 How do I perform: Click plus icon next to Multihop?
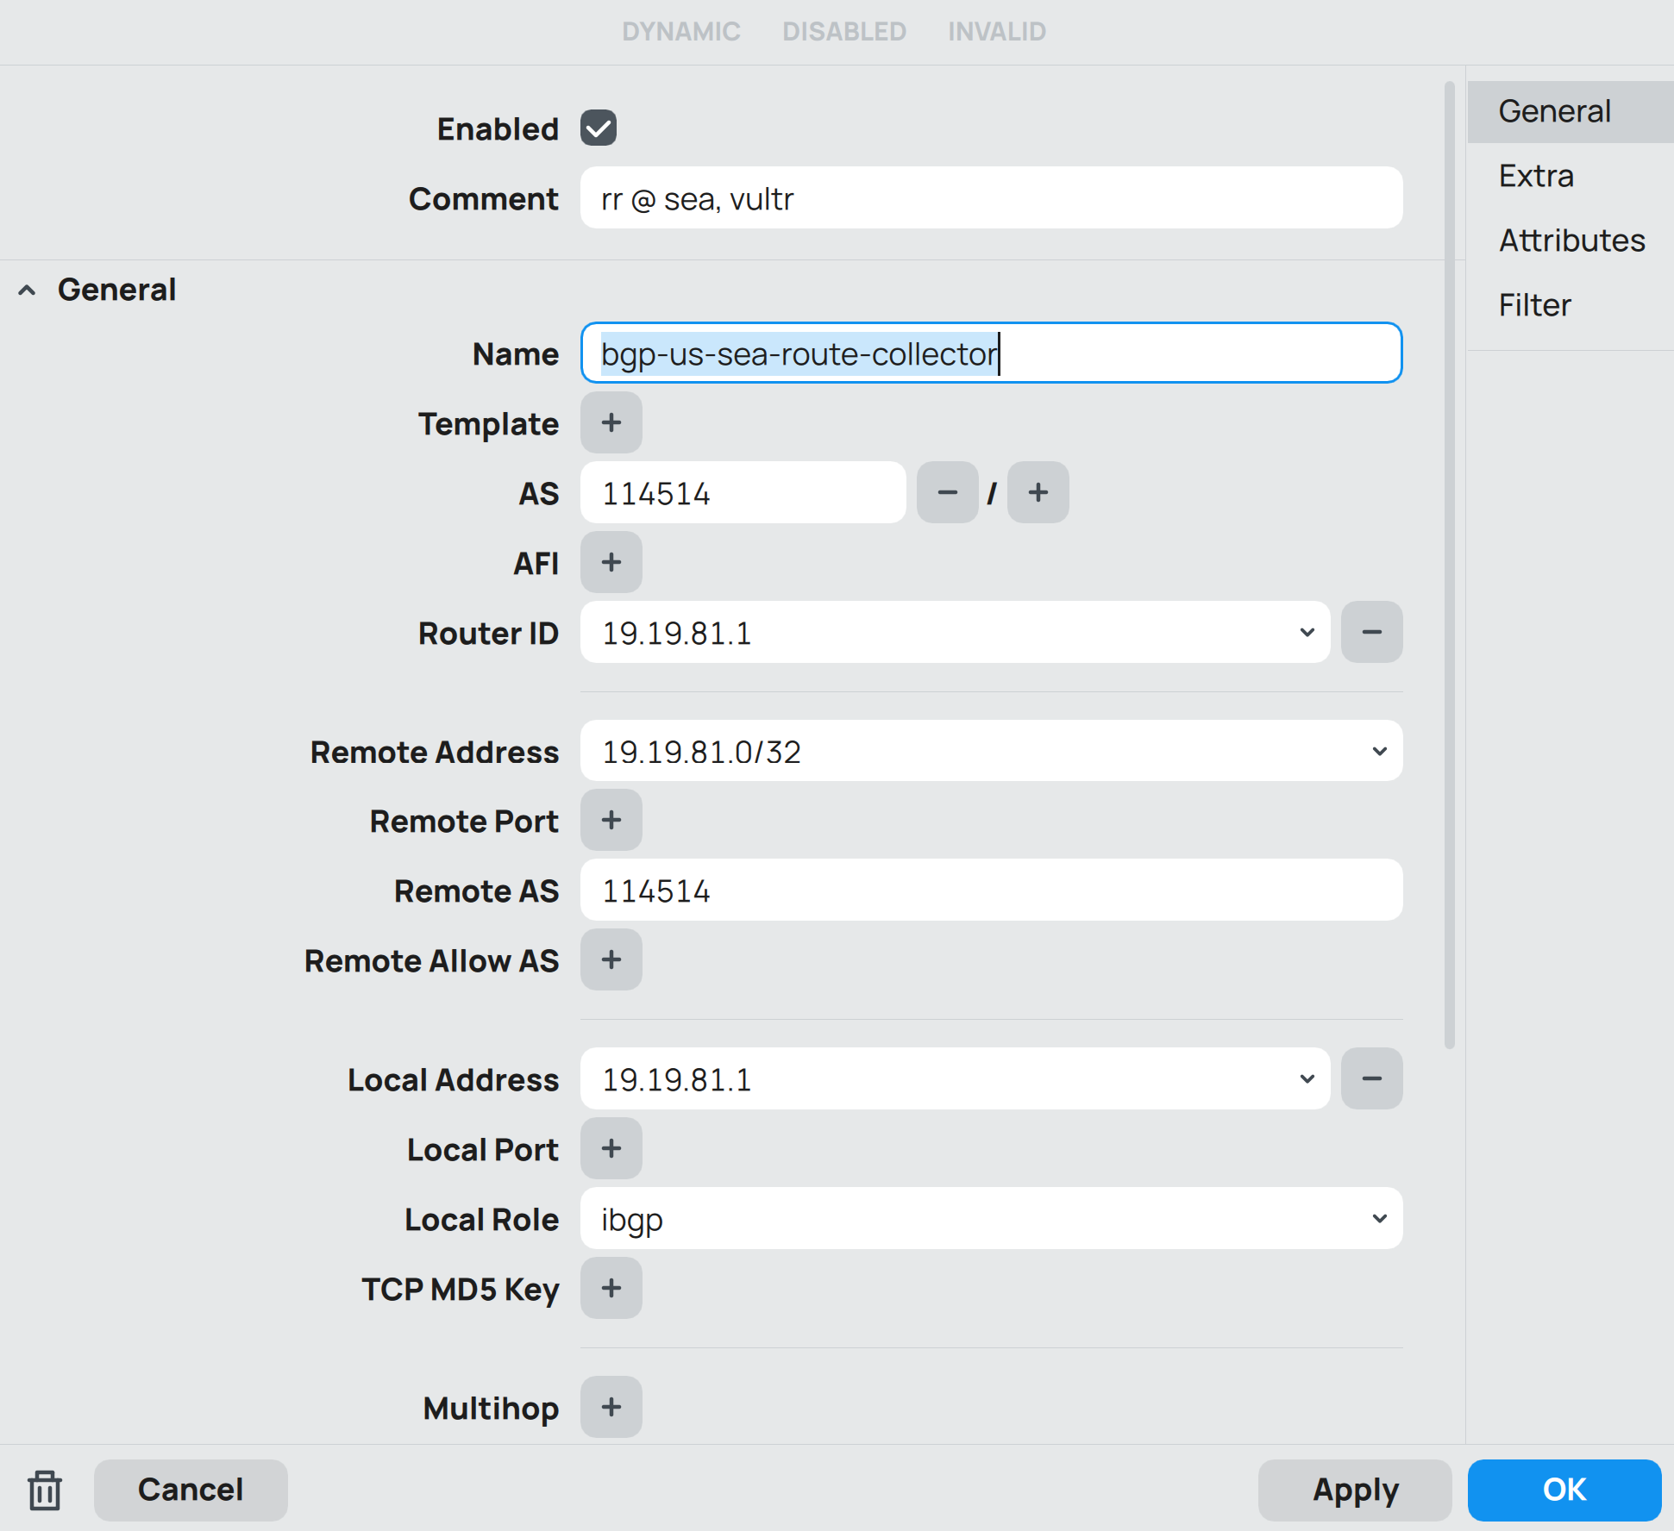click(x=611, y=1407)
